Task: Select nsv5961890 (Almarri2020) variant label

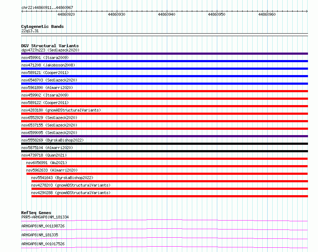Action: (x=47, y=88)
